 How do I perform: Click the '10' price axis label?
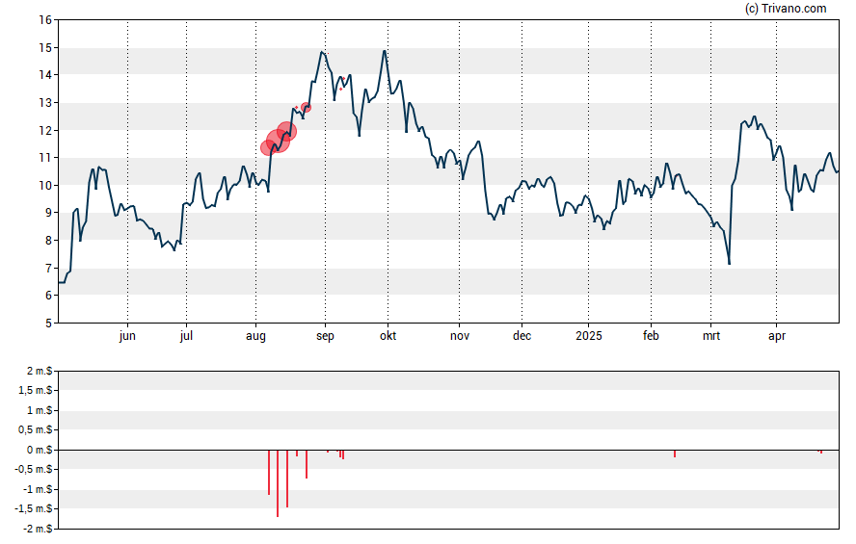tap(45, 185)
